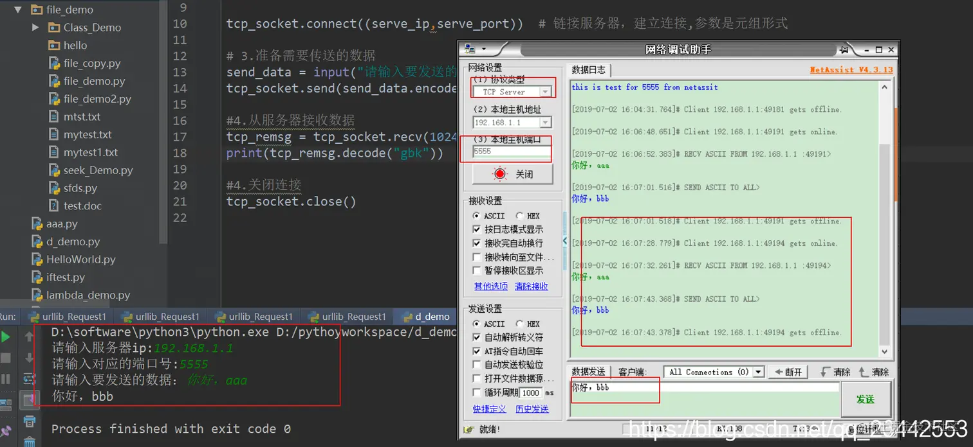Toggle AT指令自动回车 checkbox
The height and width of the screenshot is (447, 973).
point(477,351)
